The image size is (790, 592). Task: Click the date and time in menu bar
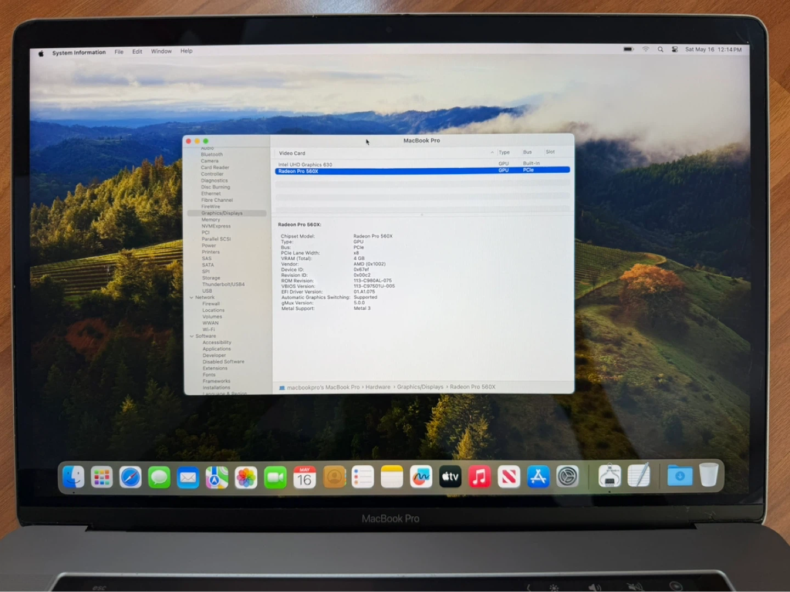click(x=713, y=49)
